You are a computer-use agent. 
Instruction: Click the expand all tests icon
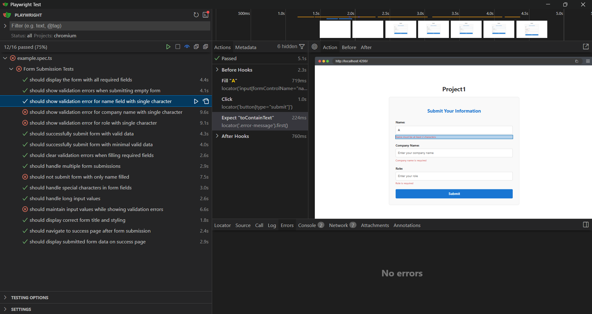tap(205, 47)
